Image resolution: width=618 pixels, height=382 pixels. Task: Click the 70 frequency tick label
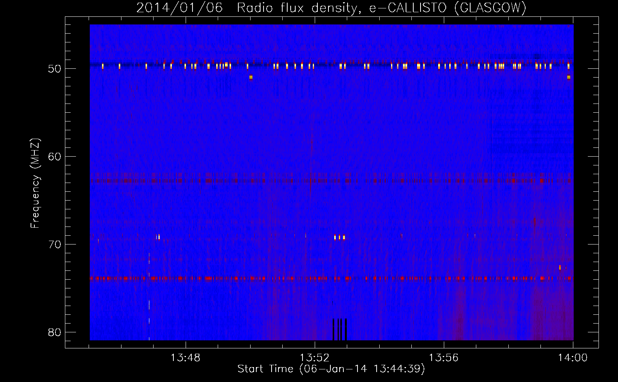click(x=55, y=244)
